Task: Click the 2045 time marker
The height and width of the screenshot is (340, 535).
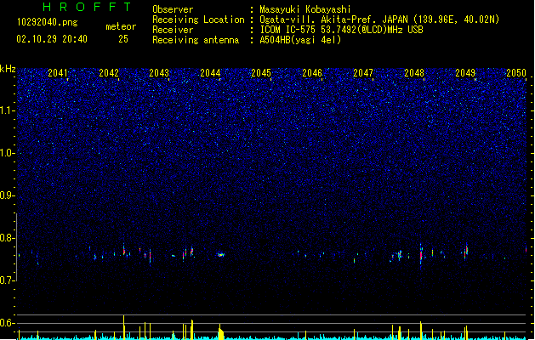Action: 261,73
